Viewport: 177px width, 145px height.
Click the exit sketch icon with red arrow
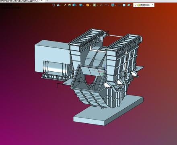54,5
